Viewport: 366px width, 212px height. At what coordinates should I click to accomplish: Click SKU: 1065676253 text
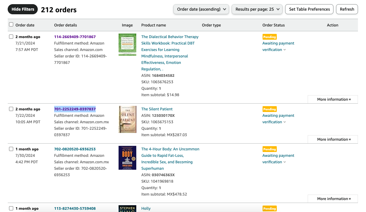[157, 82]
